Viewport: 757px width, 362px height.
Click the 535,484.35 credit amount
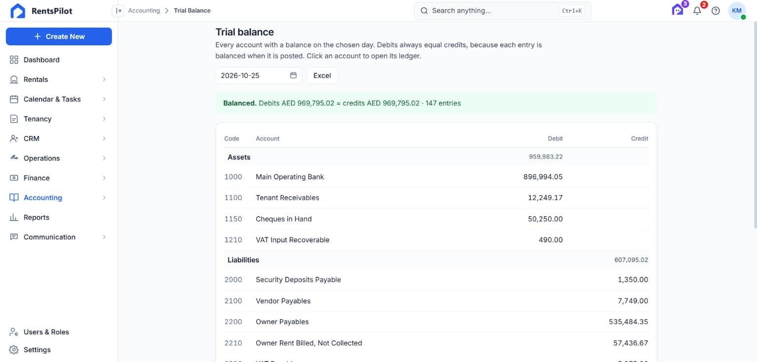628,322
